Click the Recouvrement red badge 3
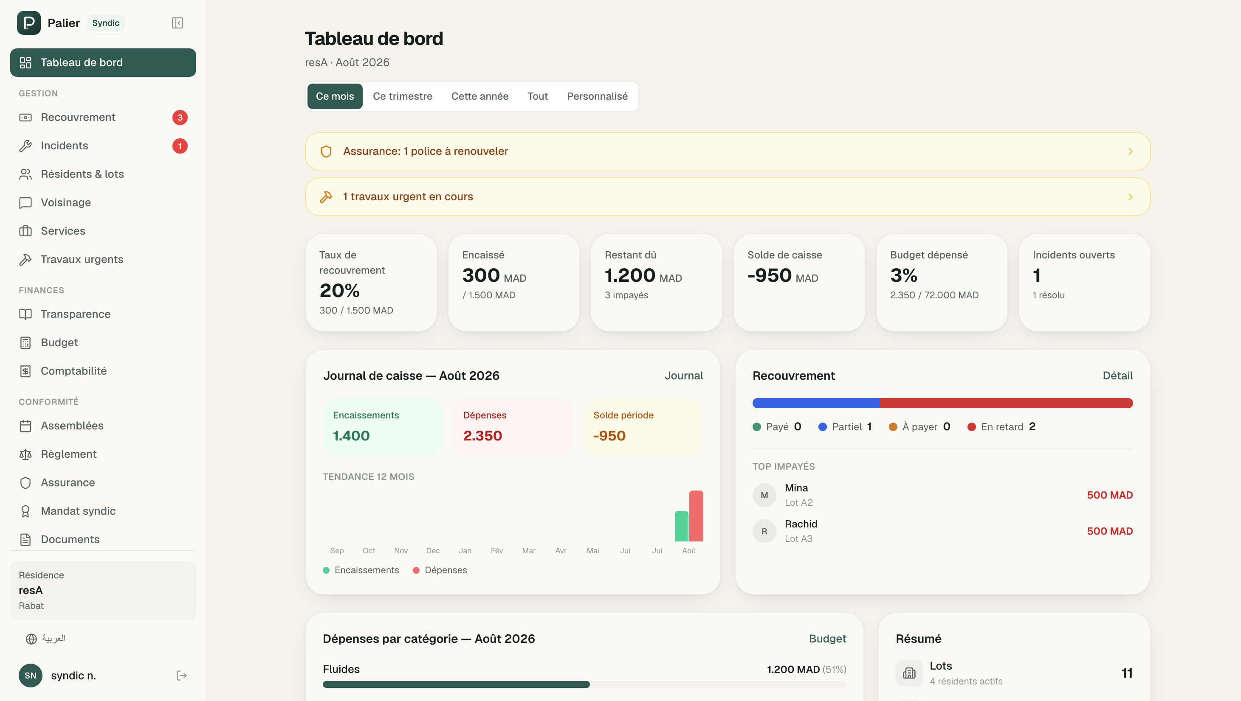 [180, 118]
